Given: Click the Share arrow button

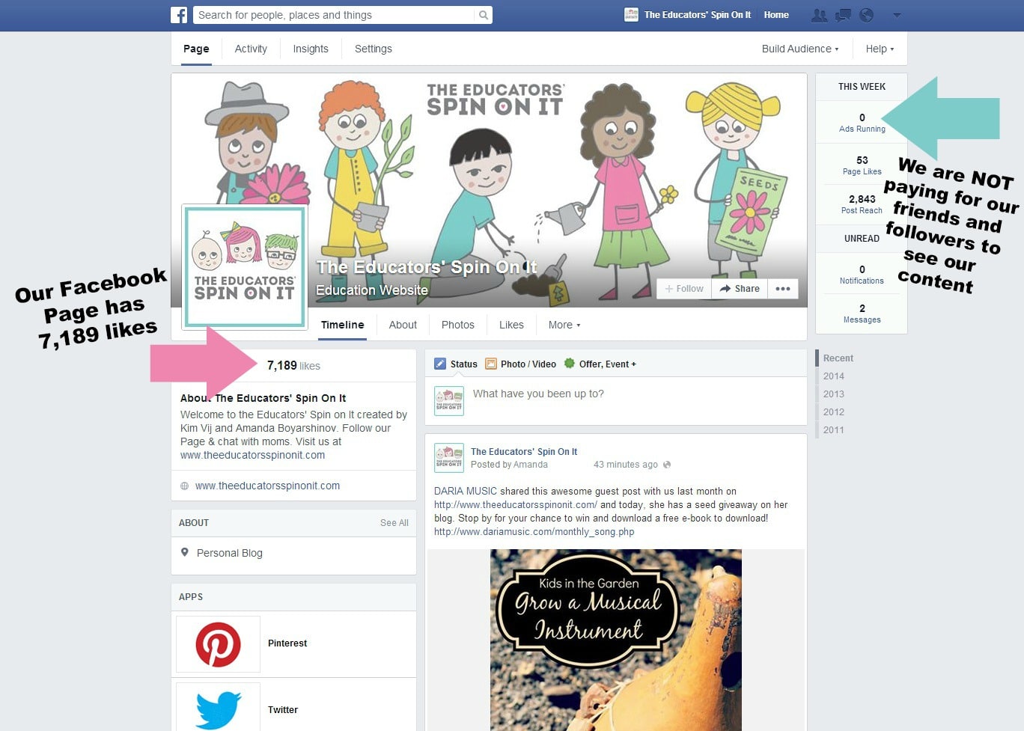Looking at the screenshot, I should pos(740,289).
